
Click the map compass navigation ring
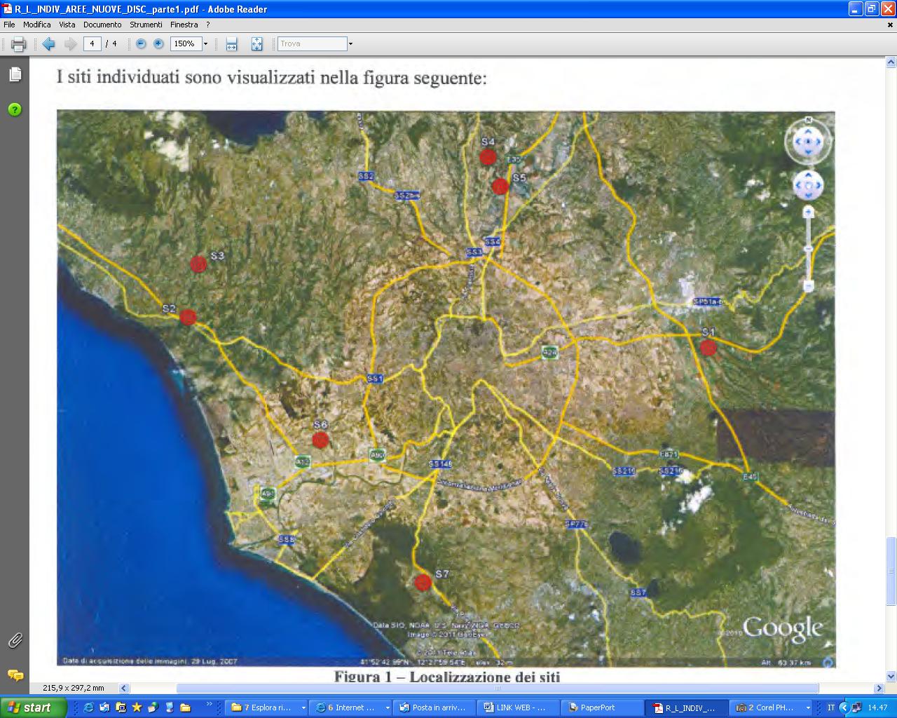pyautogui.click(x=808, y=141)
